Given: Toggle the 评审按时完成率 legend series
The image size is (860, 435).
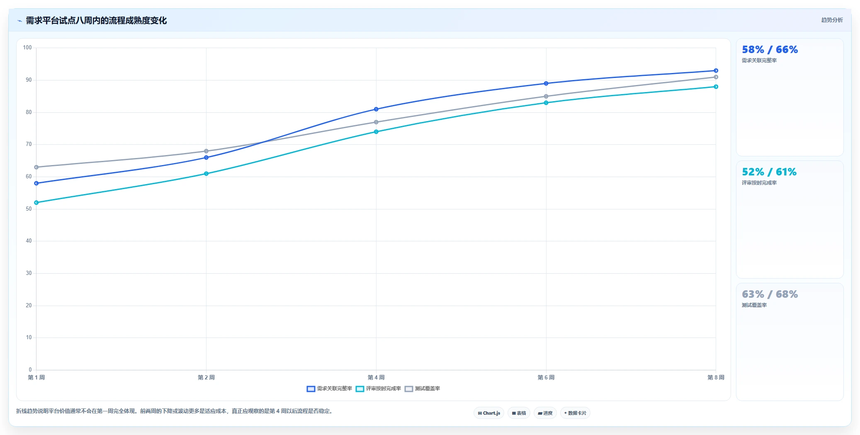Looking at the screenshot, I should point(378,389).
